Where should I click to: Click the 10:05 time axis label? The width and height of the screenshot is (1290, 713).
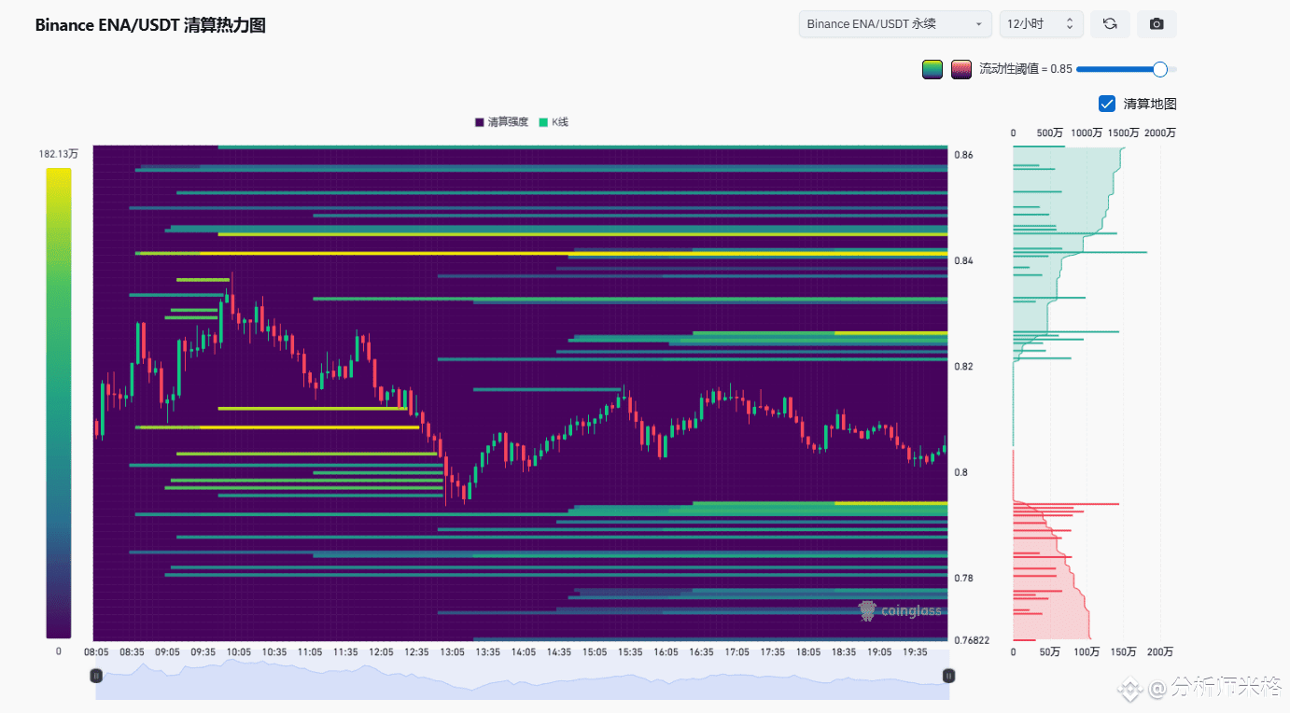[238, 652]
